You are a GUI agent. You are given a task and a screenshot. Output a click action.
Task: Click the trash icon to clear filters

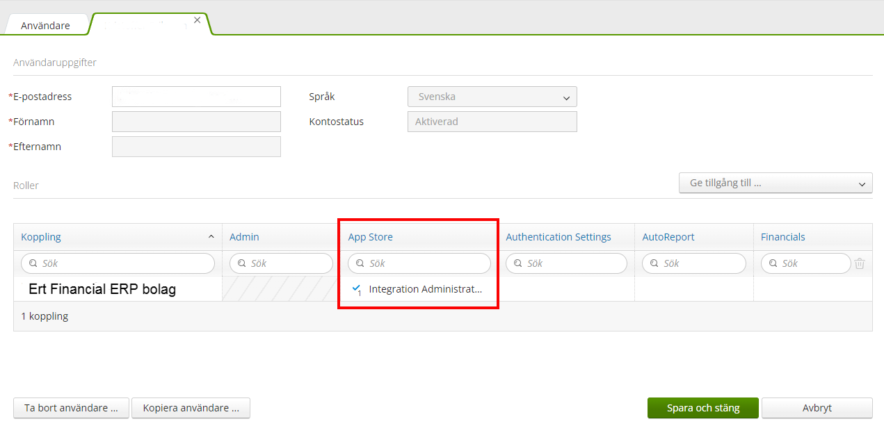(860, 263)
